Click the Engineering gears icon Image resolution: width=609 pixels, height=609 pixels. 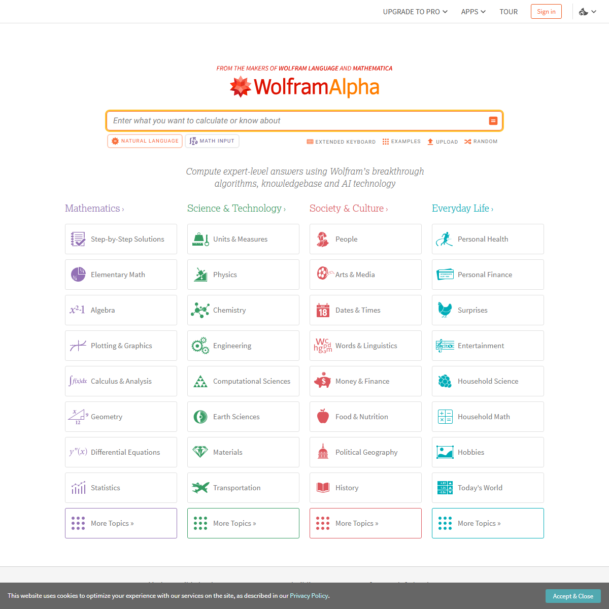(x=200, y=346)
